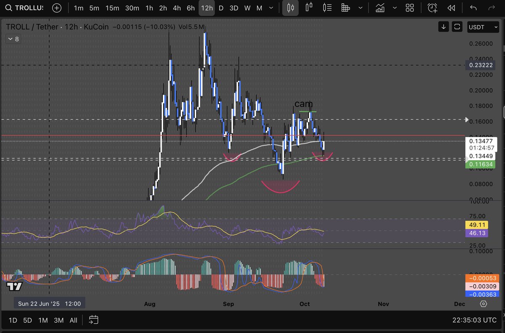The height and width of the screenshot is (333, 505).
Task: Click the blue -0.00363 MACD value label
Action: point(483,294)
